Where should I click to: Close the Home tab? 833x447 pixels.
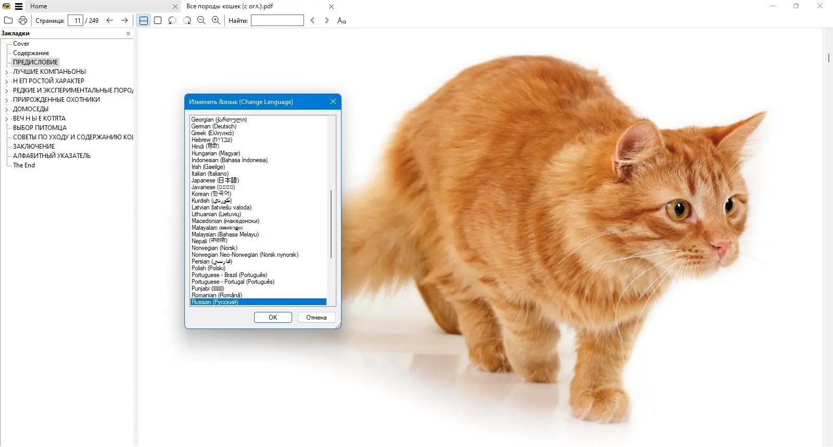click(x=175, y=7)
